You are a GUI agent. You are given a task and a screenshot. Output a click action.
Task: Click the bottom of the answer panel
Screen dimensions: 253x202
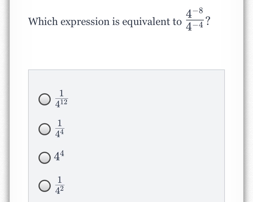pyautogui.click(x=127, y=200)
